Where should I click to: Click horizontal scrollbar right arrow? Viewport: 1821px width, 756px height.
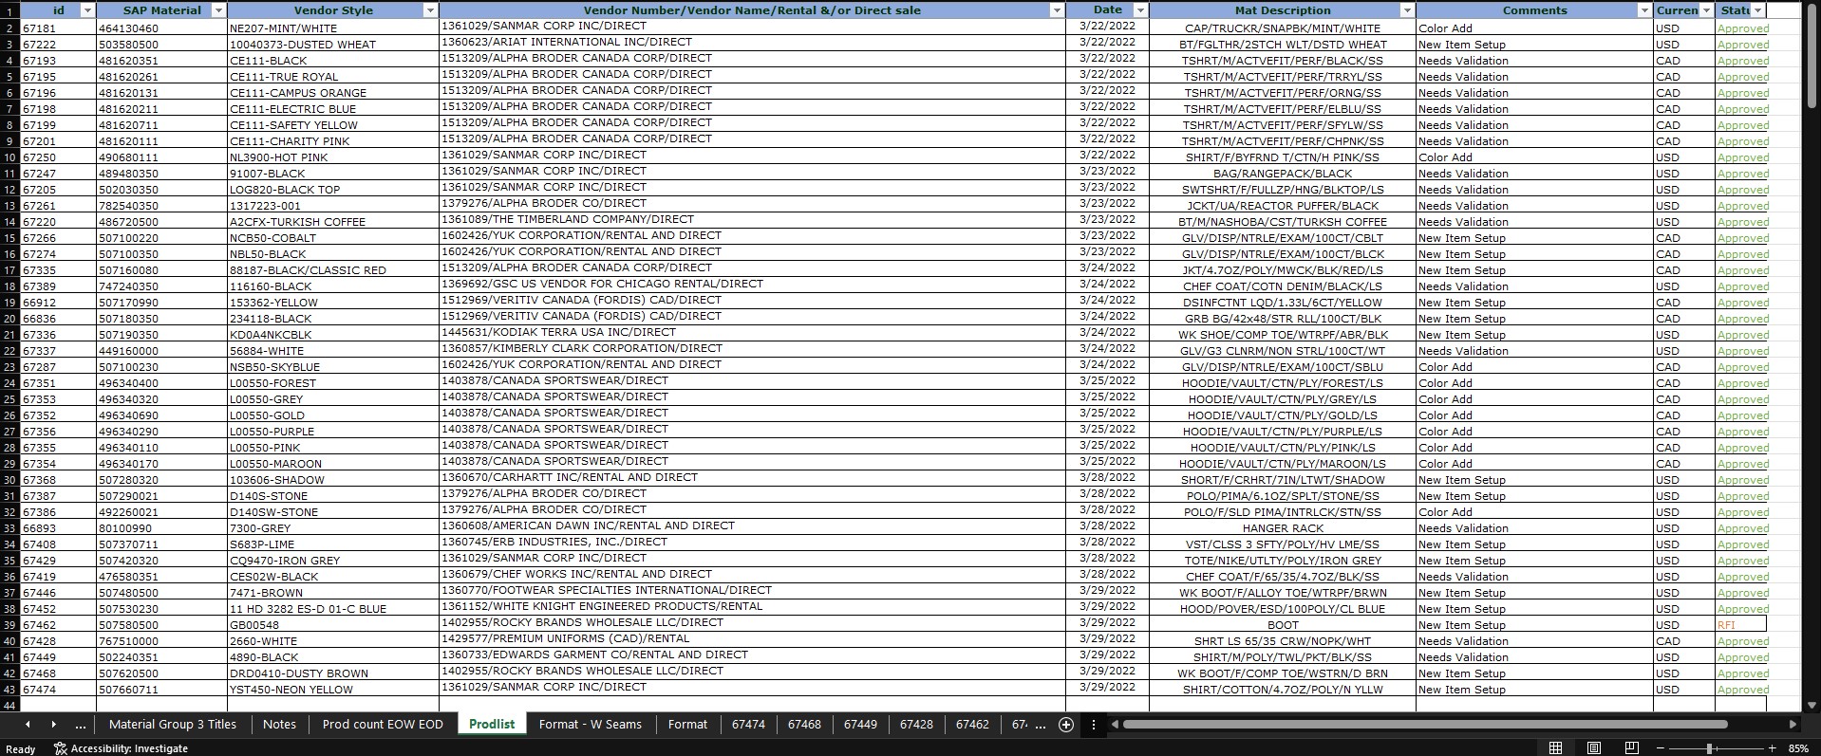(x=1793, y=725)
